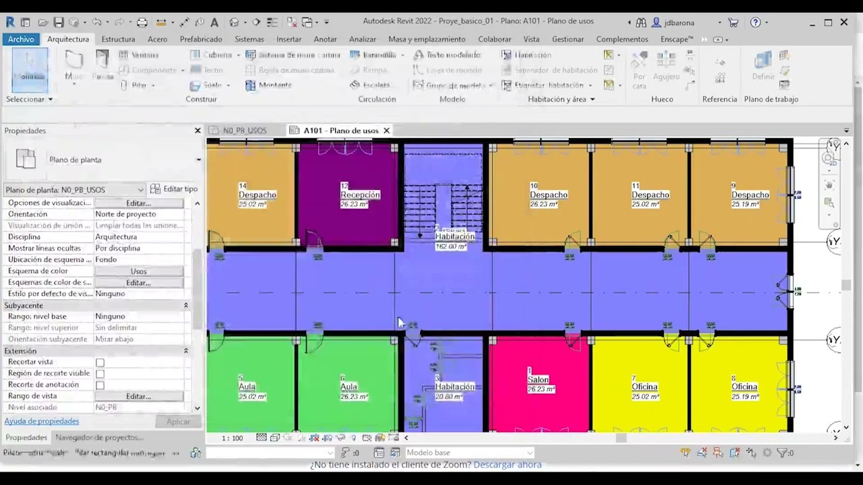Select the Escalera stair tool

tap(370, 85)
